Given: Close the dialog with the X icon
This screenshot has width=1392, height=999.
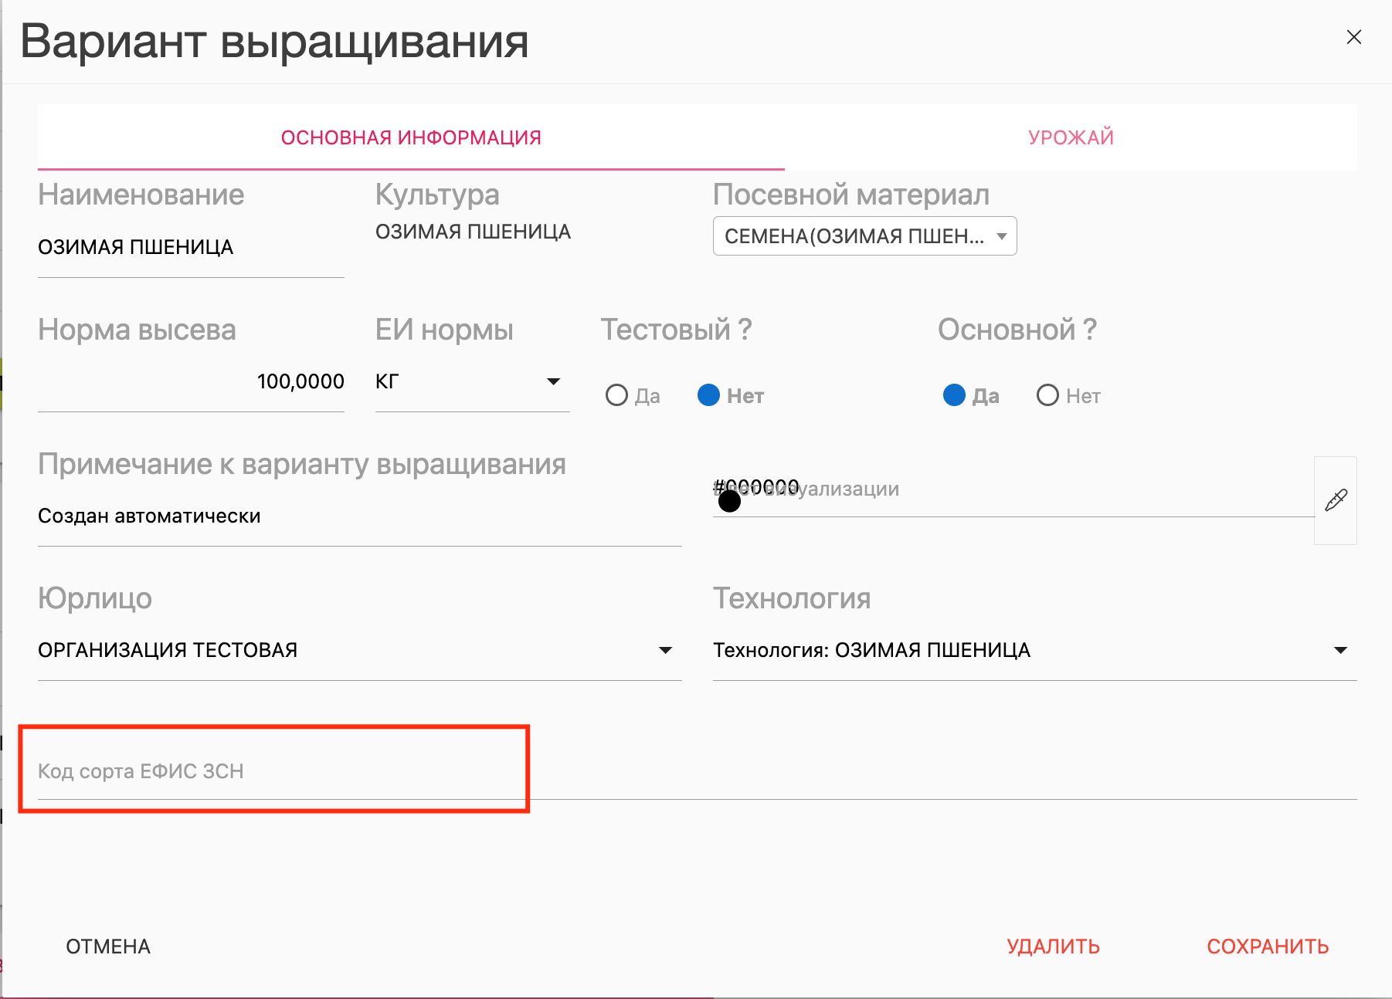Looking at the screenshot, I should pos(1353,37).
